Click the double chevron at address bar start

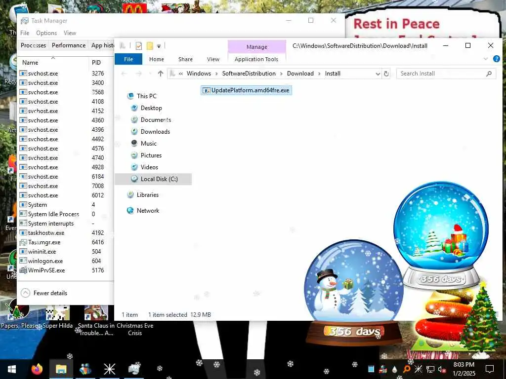click(x=181, y=74)
